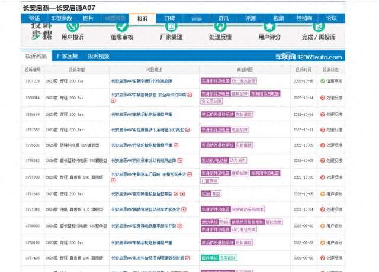379x272 pixels.
Task: Open the 视频 navigation tab
Action: coord(278,18)
